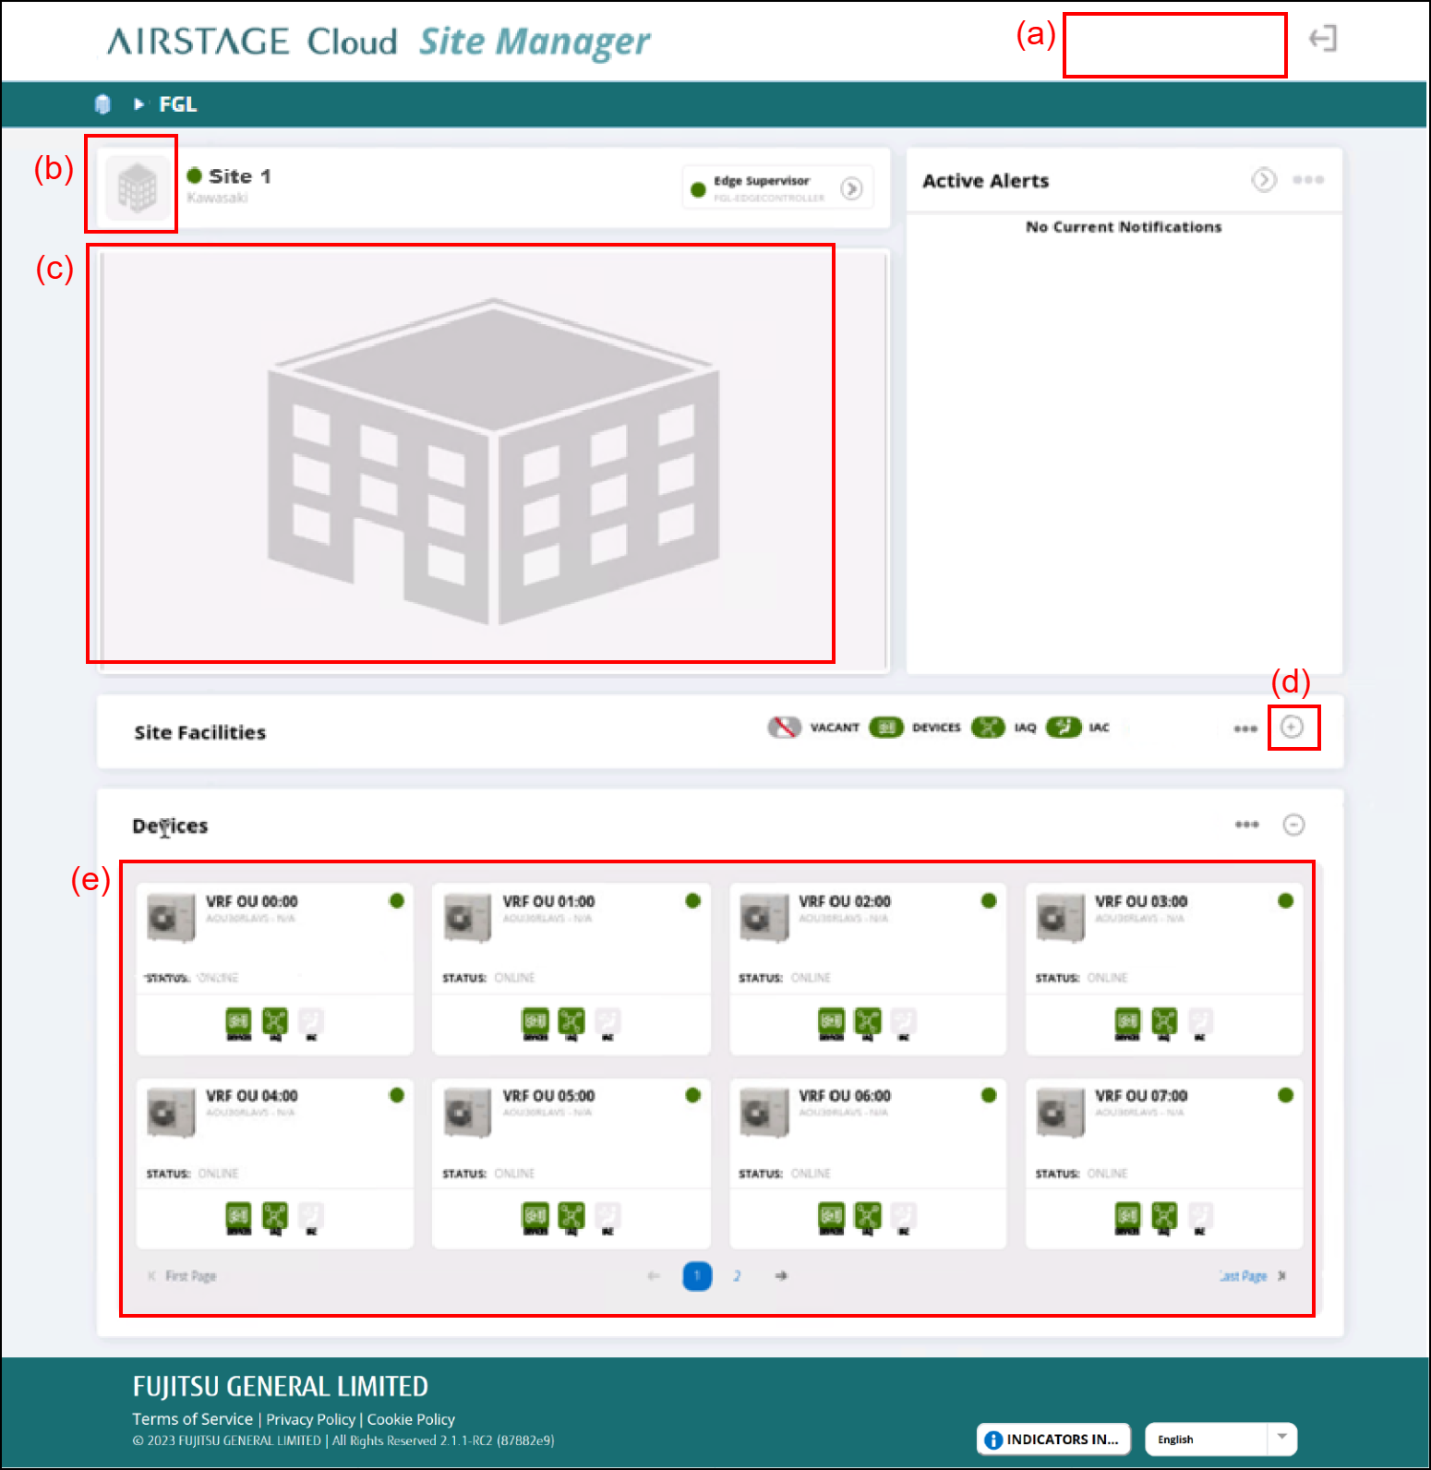
Task: Toggle the IAQ filter in Site Facilities
Action: [988, 728]
